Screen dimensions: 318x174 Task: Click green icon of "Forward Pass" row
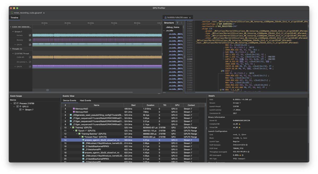(82, 137)
